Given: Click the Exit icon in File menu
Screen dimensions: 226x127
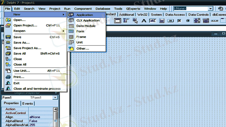Looking at the screenshot, I should [x=8, y=83].
